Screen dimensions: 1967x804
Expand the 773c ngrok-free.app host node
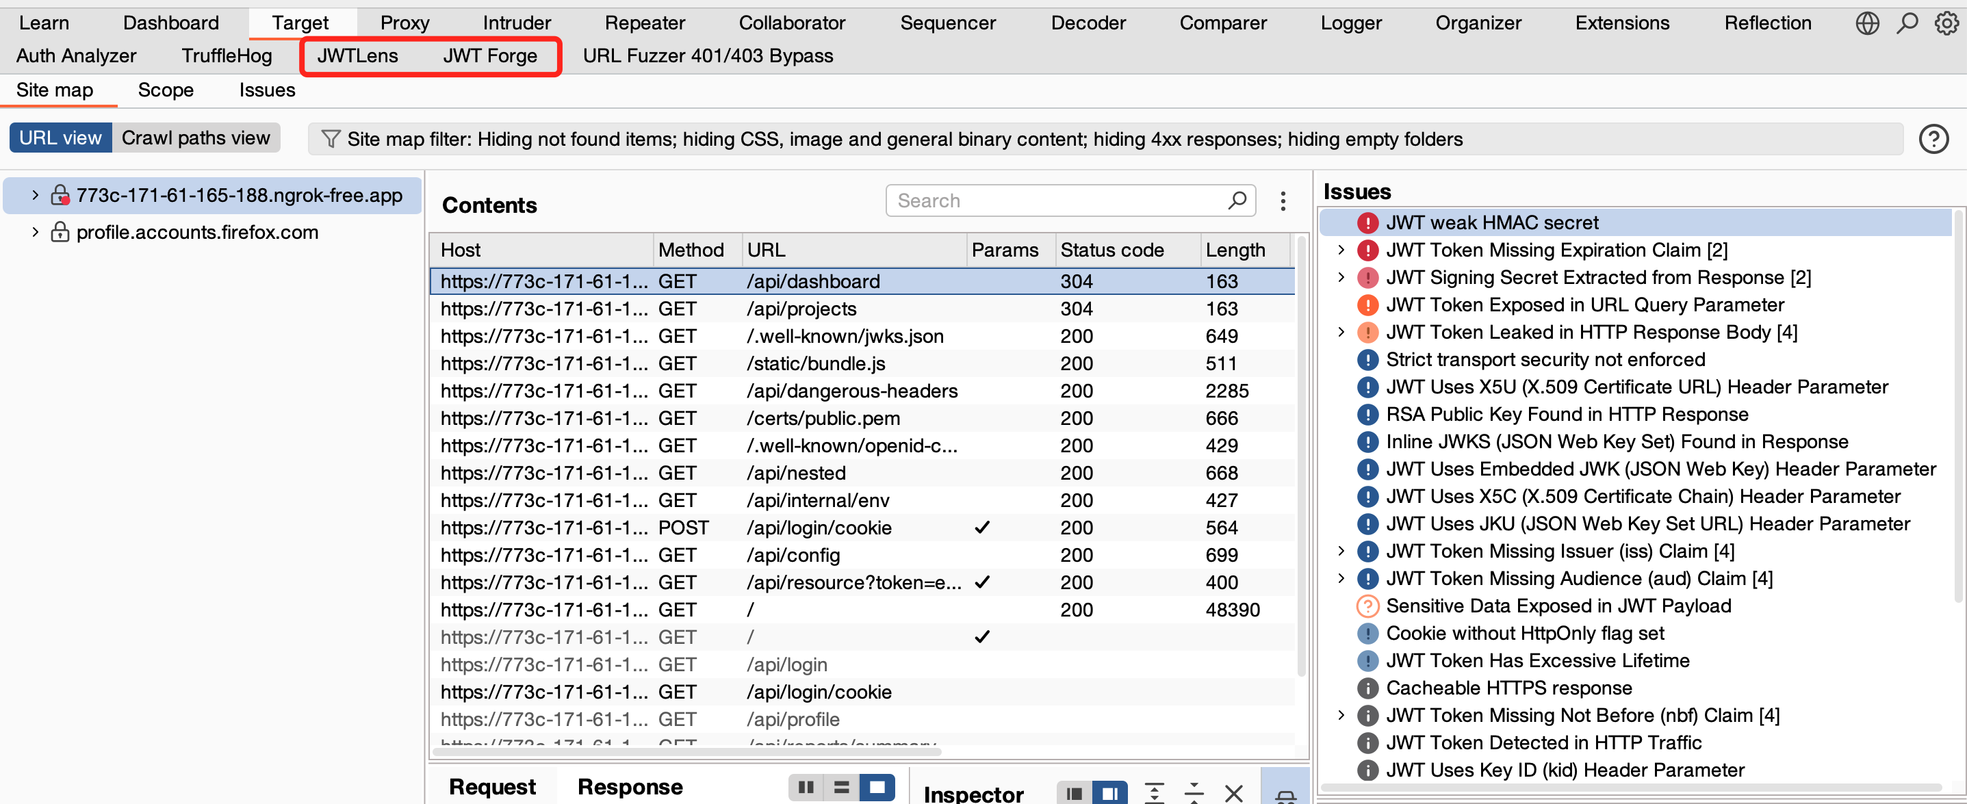34,195
